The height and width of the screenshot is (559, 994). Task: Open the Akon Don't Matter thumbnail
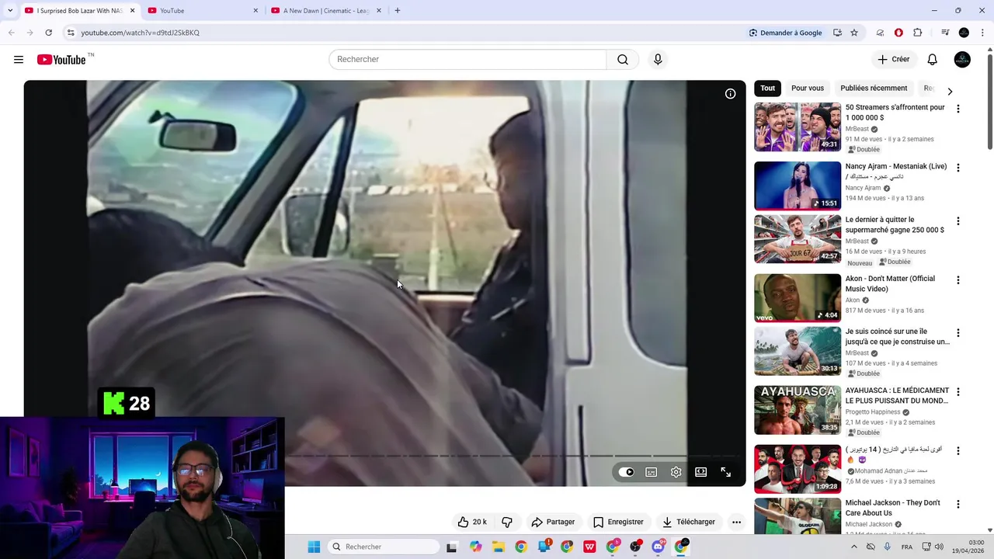(797, 298)
